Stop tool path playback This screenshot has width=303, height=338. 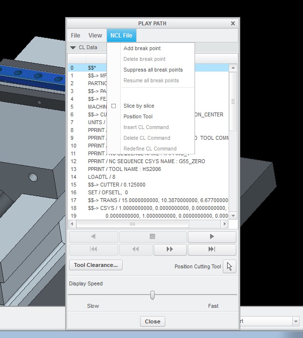(153, 237)
